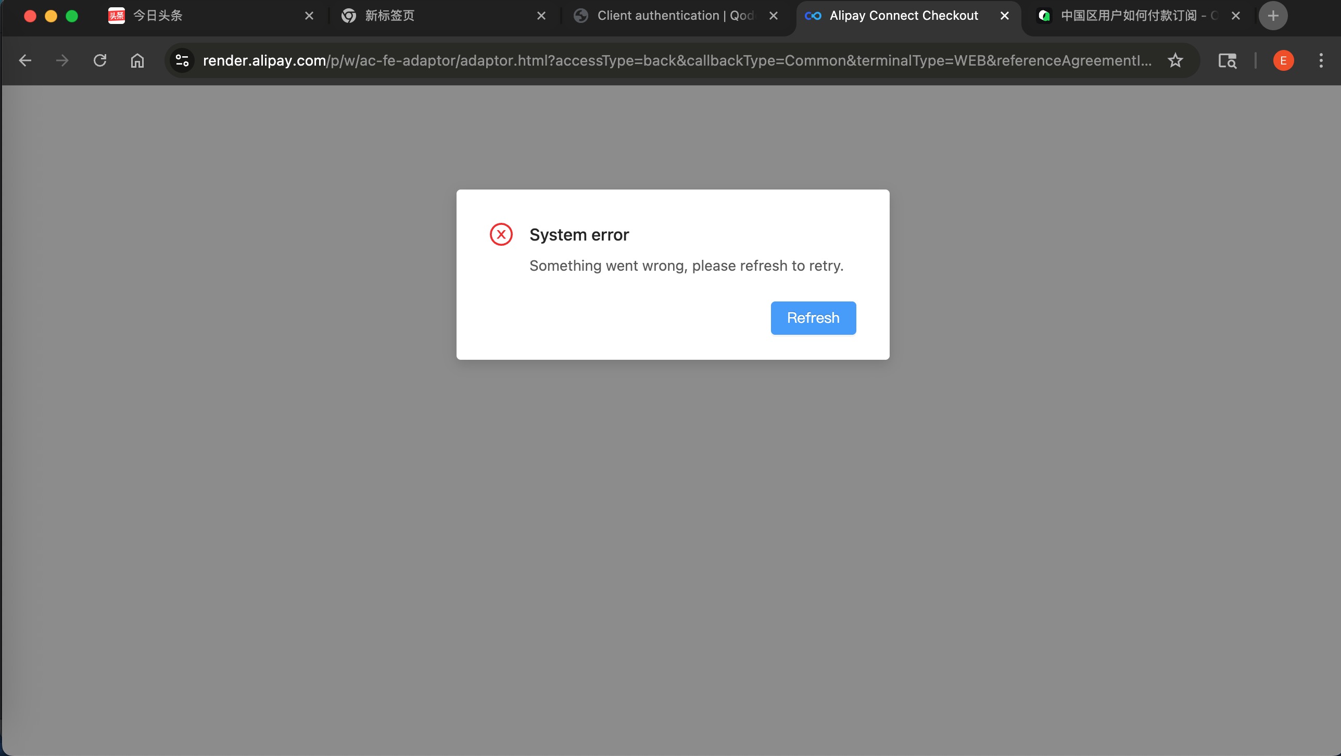Open the tab search icon in toolbar

[1227, 61]
